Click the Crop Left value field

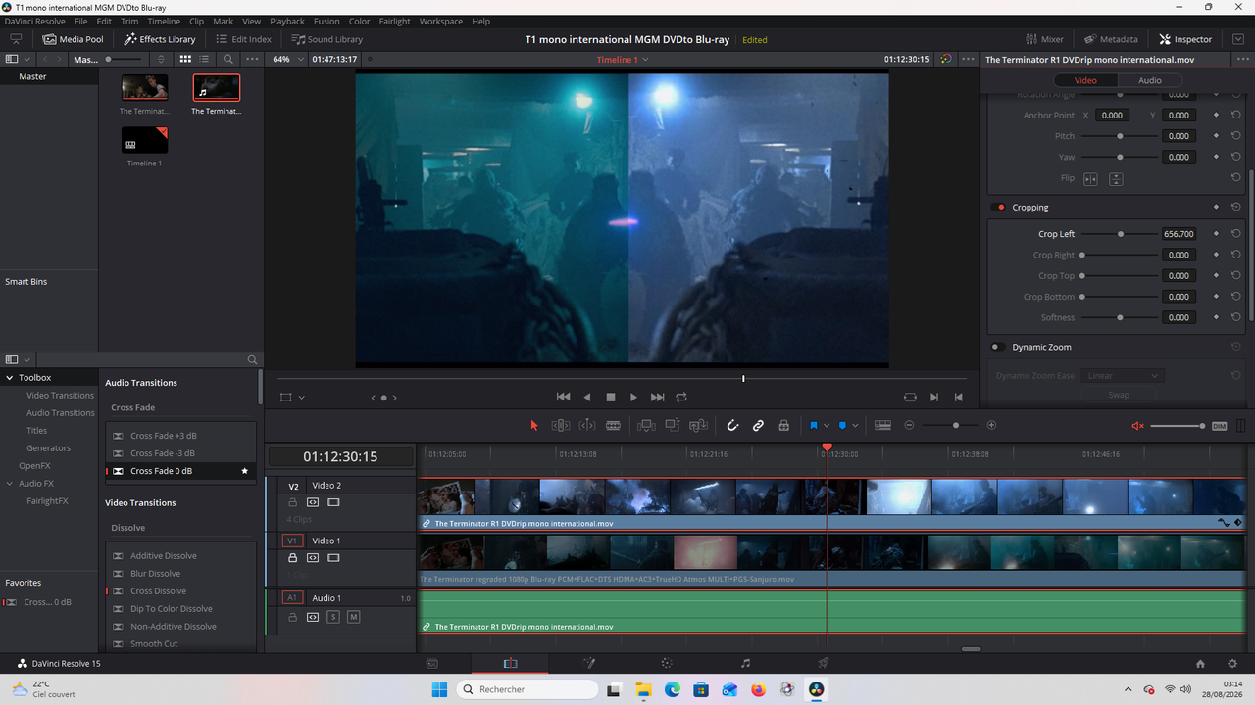[1180, 234]
